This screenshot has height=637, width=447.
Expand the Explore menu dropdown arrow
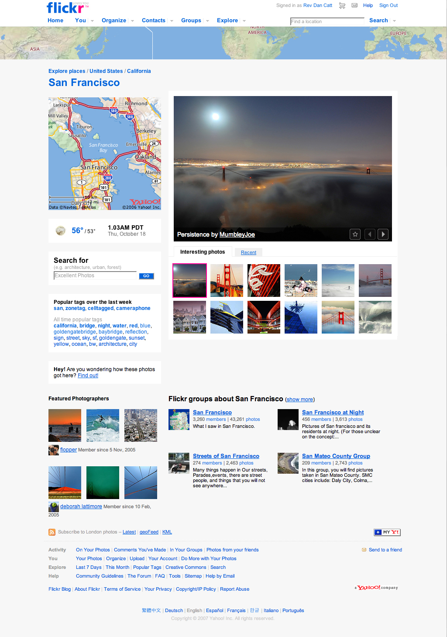(244, 21)
